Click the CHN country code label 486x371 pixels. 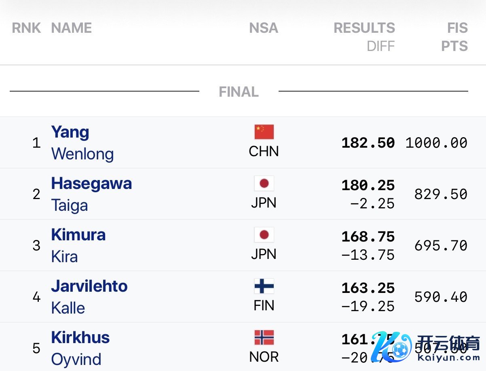coord(264,152)
